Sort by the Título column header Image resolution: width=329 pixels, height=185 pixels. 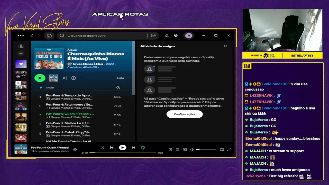pos(50,88)
